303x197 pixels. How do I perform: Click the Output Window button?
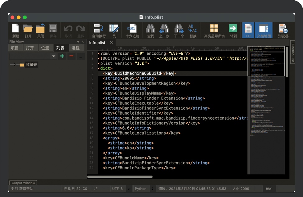pyautogui.click(x=23, y=183)
